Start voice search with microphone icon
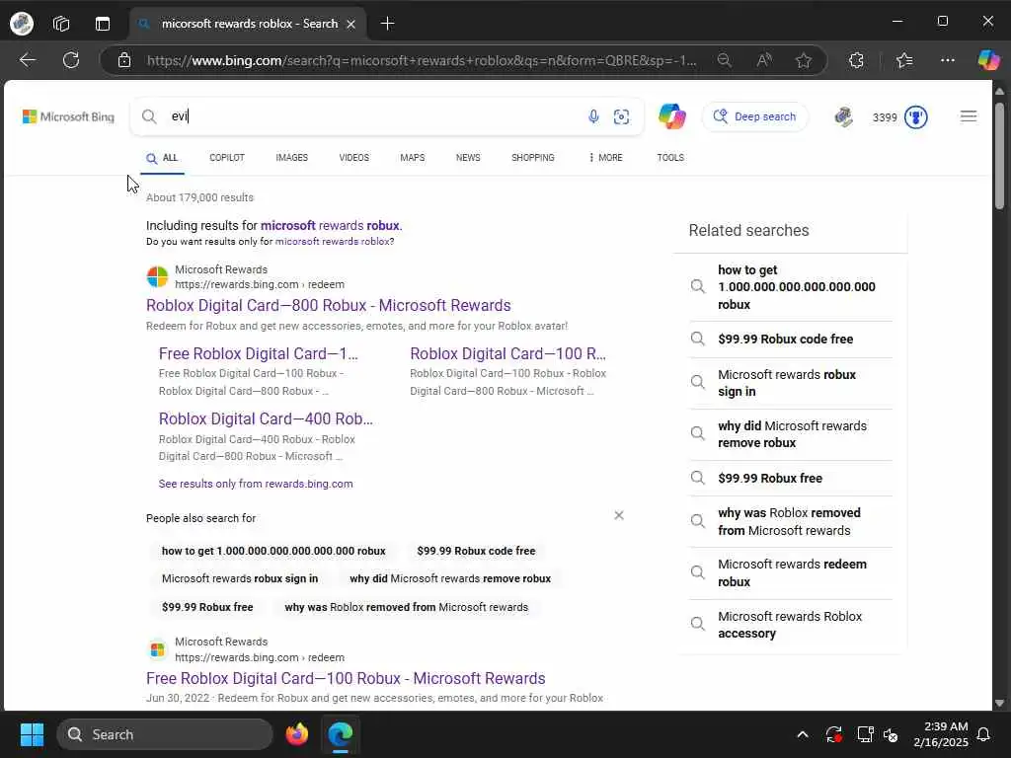 [593, 116]
